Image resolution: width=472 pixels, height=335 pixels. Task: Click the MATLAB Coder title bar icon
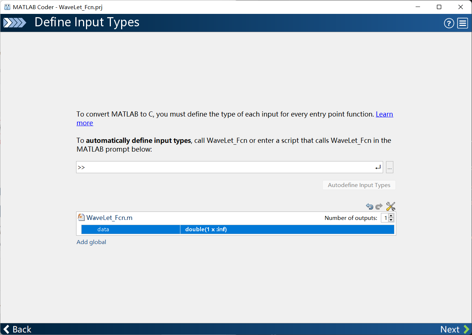pyautogui.click(x=7, y=7)
